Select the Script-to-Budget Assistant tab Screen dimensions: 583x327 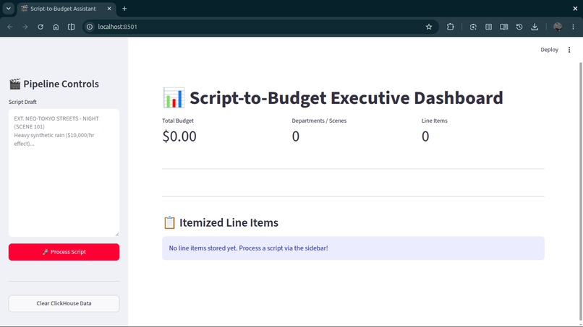[x=67, y=9]
